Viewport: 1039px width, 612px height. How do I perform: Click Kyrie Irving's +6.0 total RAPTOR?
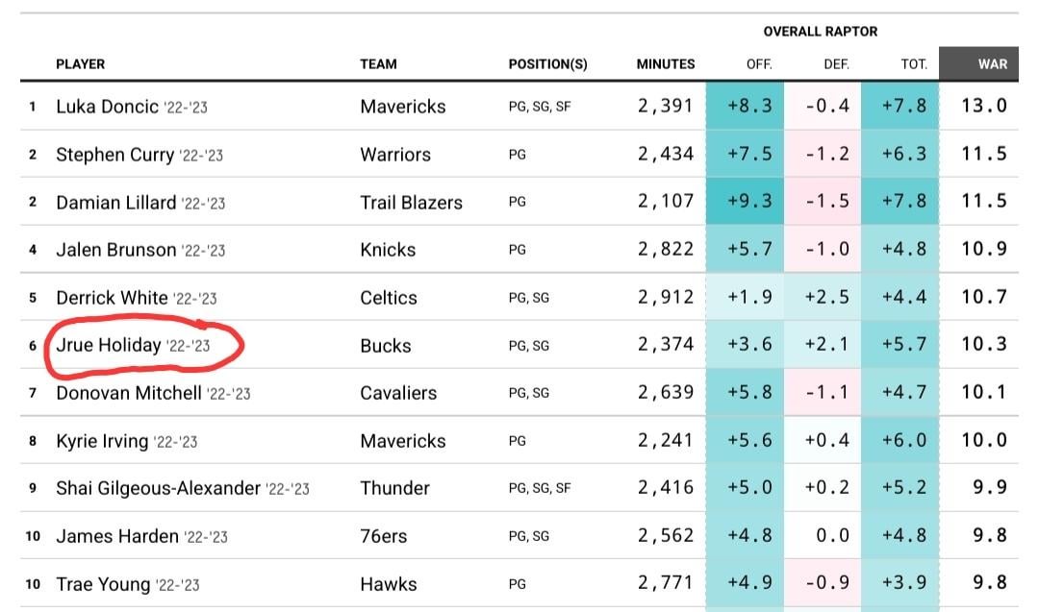[x=903, y=440]
